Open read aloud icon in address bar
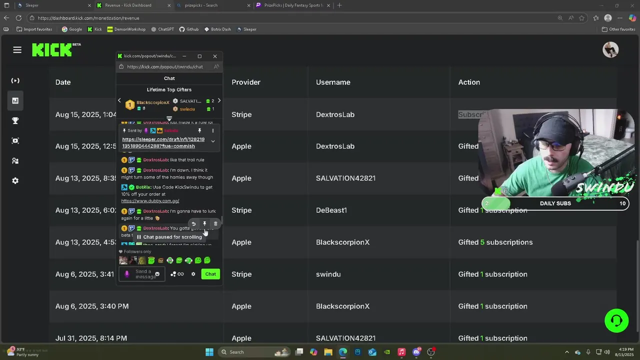Image resolution: width=640 pixels, height=360 pixels. click(571, 18)
